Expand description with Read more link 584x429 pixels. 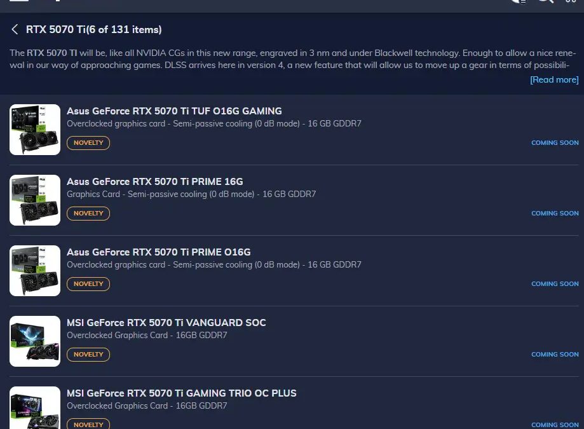pyautogui.click(x=554, y=79)
